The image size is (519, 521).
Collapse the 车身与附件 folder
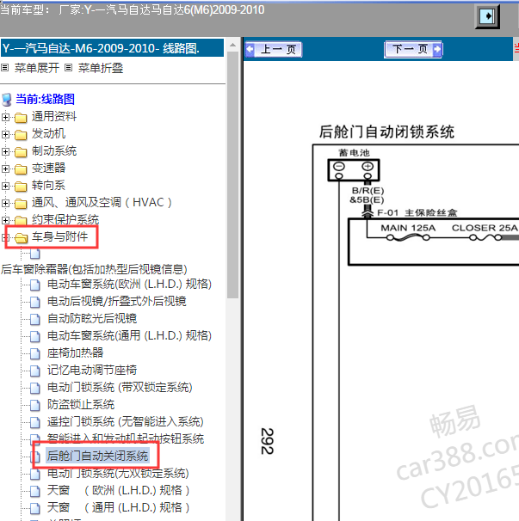click(x=5, y=237)
